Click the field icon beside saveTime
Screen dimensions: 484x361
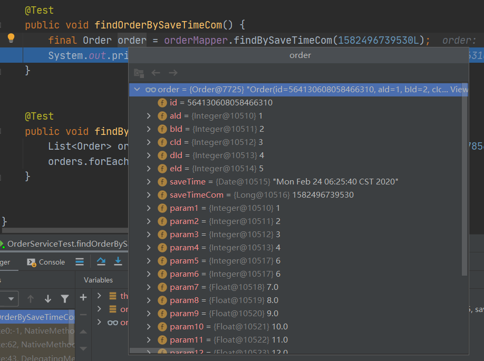[x=162, y=182]
